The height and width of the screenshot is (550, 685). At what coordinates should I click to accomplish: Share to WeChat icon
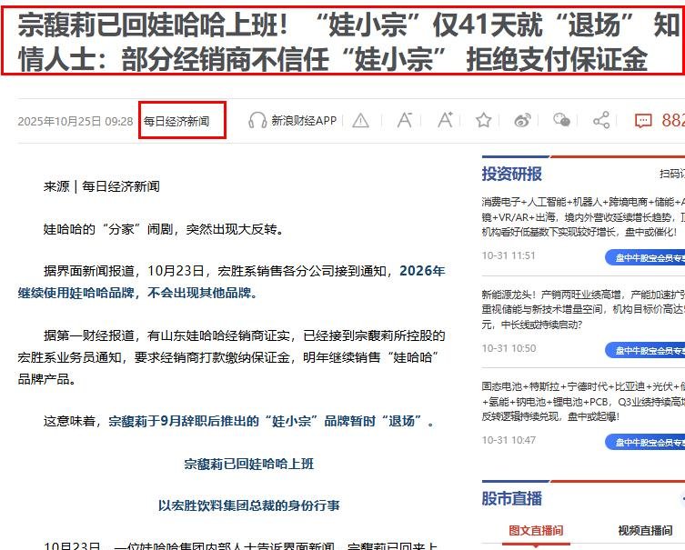tap(561, 120)
